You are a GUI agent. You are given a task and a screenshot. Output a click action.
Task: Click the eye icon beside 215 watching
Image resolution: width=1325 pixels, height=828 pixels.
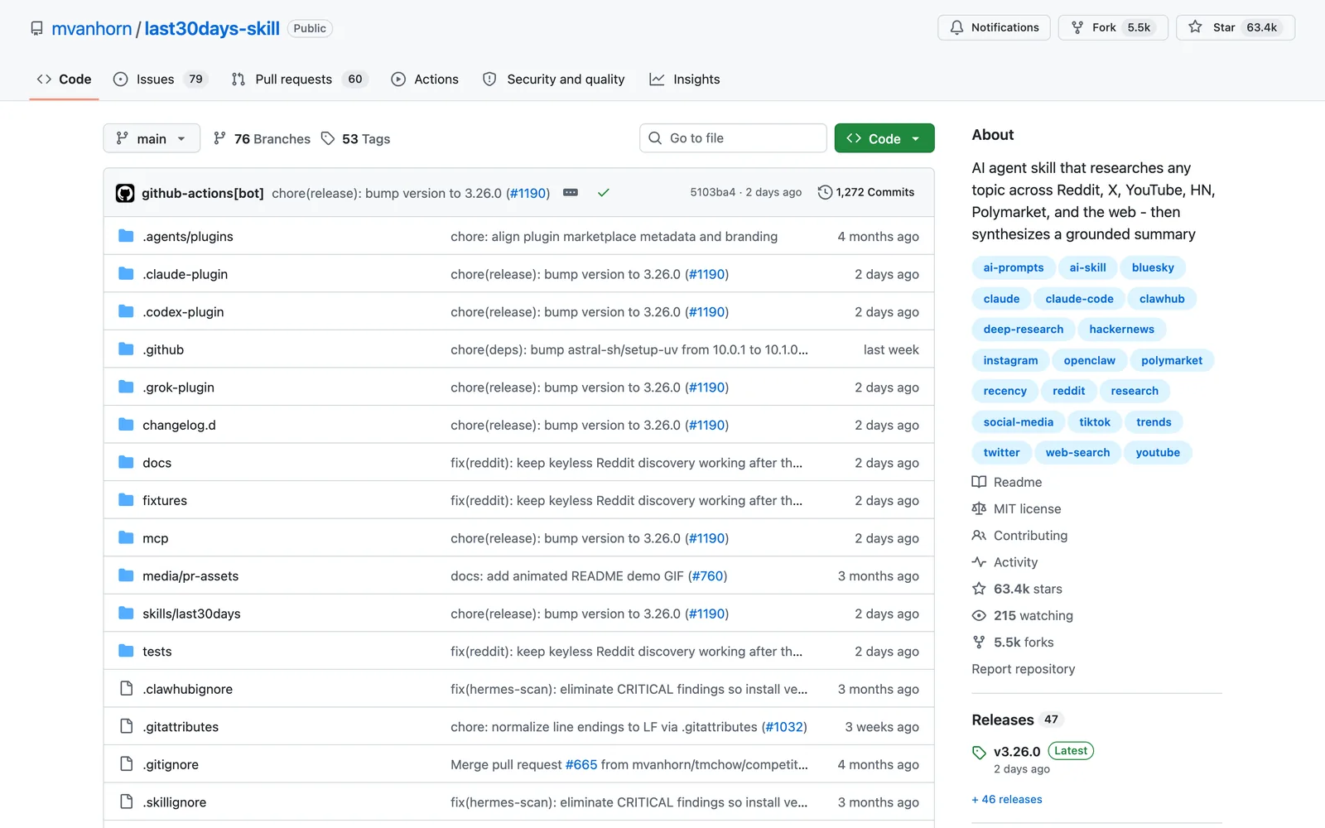click(x=979, y=615)
